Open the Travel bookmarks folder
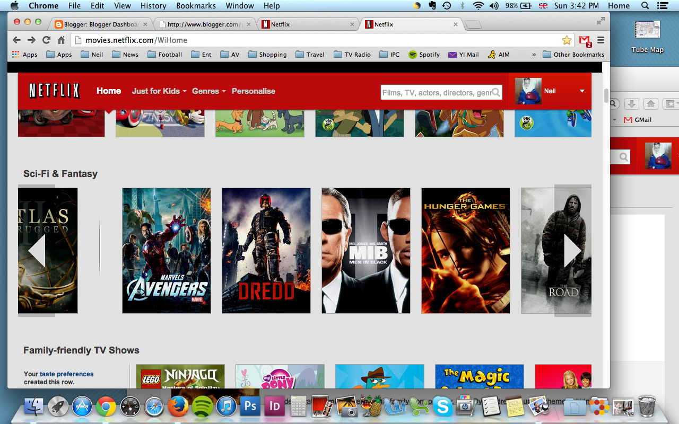 (x=310, y=55)
